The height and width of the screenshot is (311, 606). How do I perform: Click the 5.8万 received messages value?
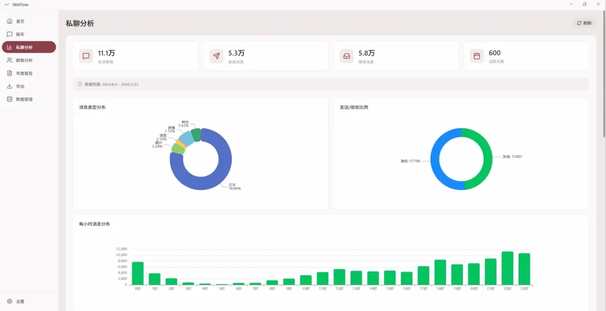tap(366, 53)
